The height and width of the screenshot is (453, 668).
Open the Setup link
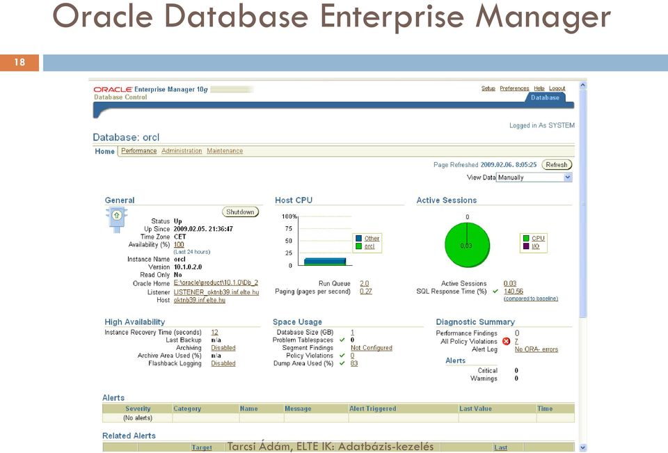pyautogui.click(x=488, y=88)
